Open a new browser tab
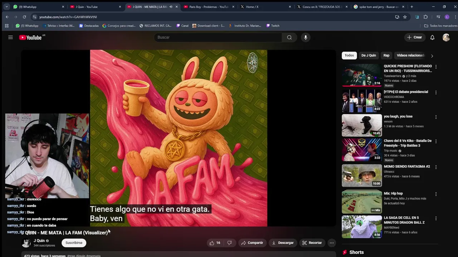Screen dimensions: 458x257 412,7
